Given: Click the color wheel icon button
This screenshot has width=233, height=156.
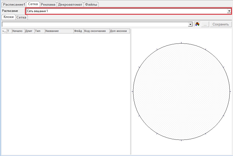Looking at the screenshot, I should click(x=197, y=24).
